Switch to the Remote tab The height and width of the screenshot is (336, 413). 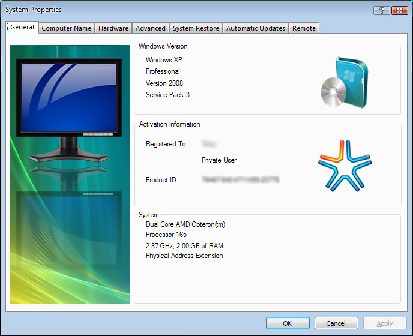pyautogui.click(x=304, y=28)
